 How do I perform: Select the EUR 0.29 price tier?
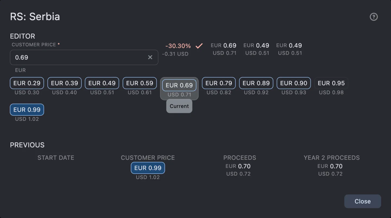click(27, 83)
